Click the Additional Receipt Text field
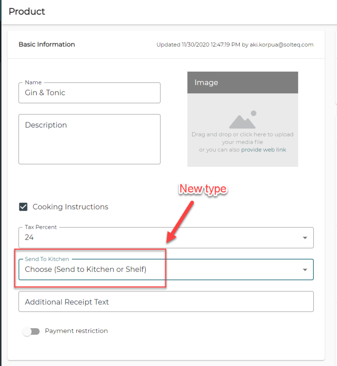Image resolution: width=337 pixels, height=366 pixels. [166, 302]
